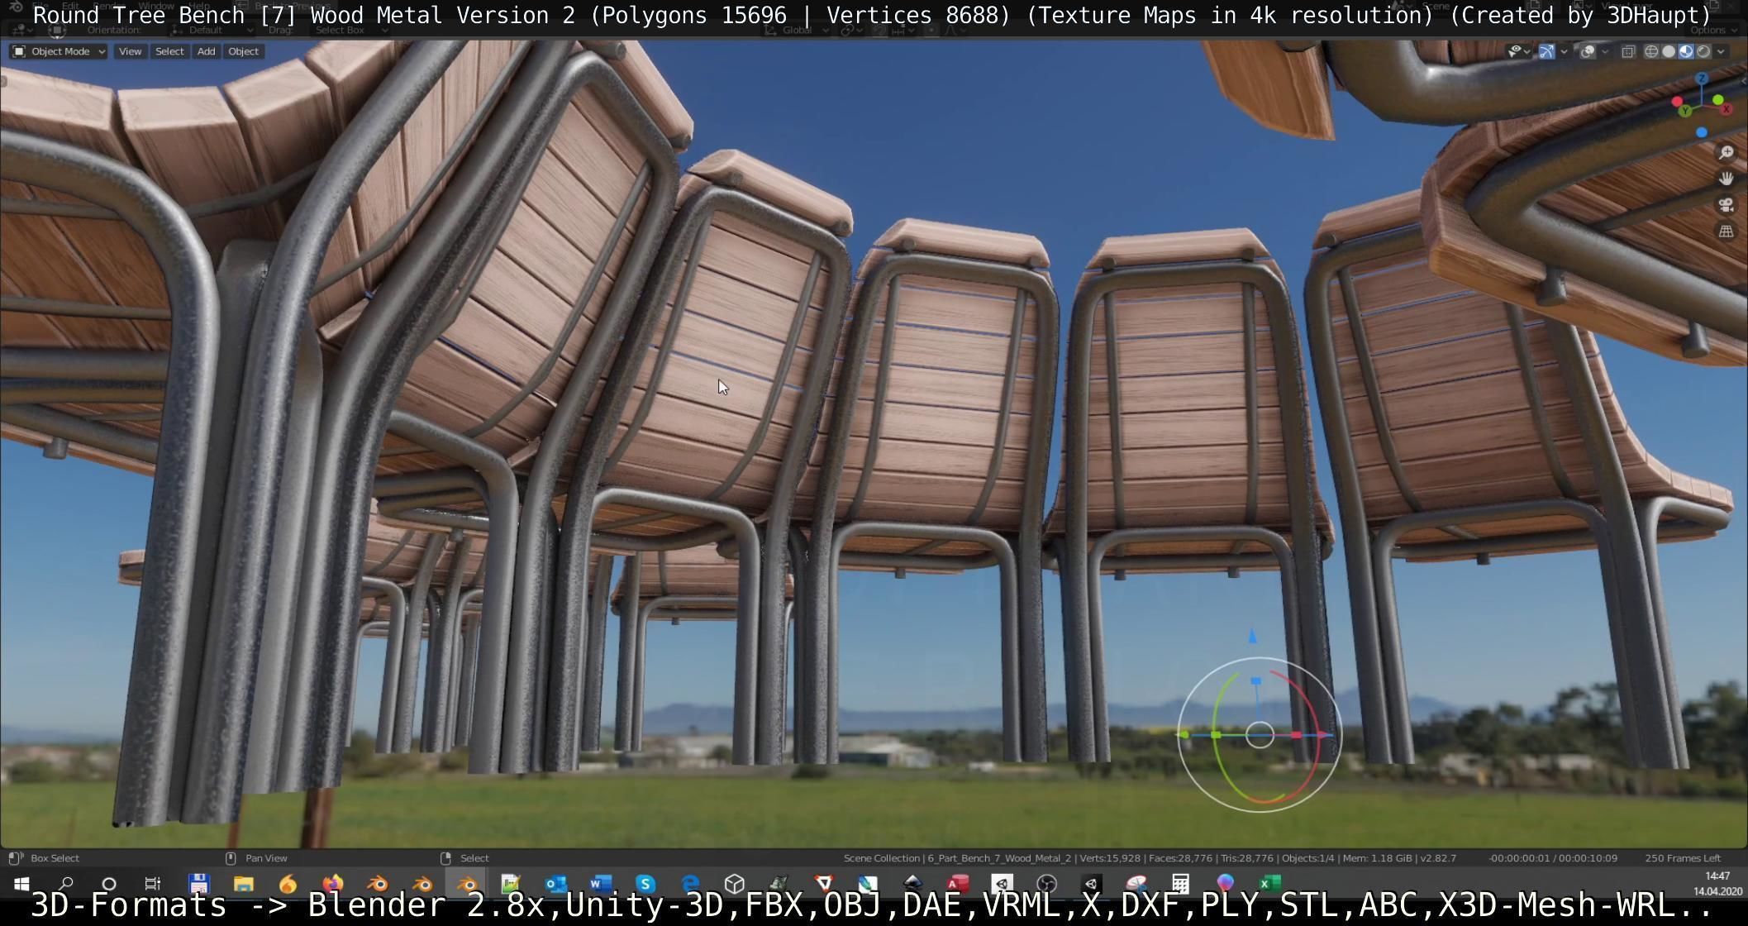Switch perspective/orthographic with grid icon
This screenshot has width=1748, height=926.
(x=1726, y=231)
